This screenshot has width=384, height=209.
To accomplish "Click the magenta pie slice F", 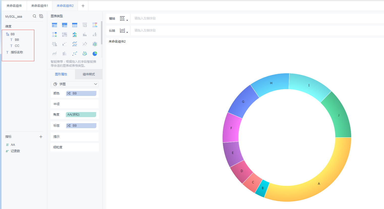I will pyautogui.click(x=231, y=128).
